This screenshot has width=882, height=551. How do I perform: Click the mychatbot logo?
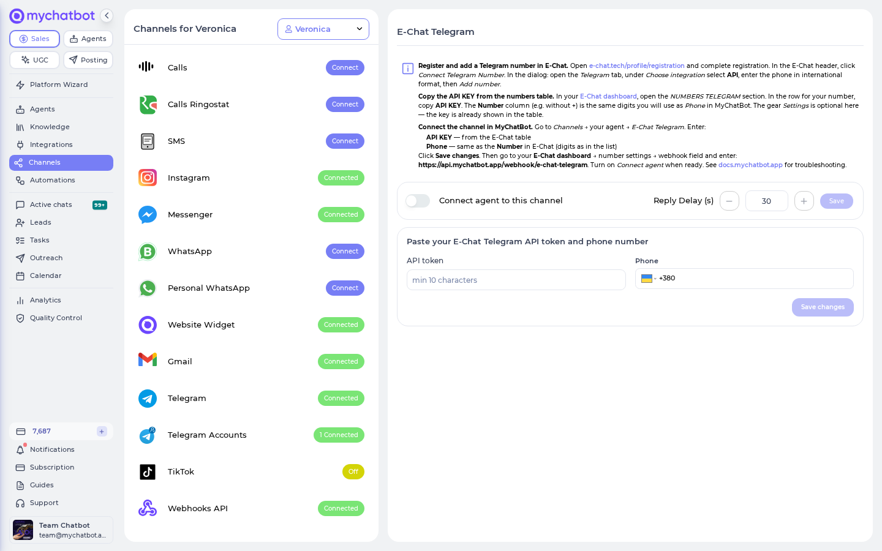click(x=52, y=16)
